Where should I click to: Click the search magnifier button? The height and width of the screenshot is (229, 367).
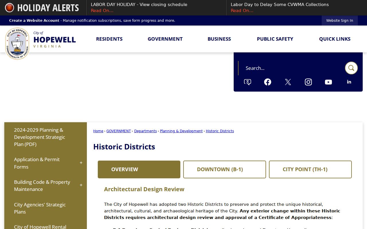click(351, 68)
